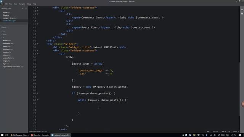Image resolution: width=244 pixels, height=137 pixels.
Task: Click the network tray icon
Action: pyautogui.click(x=210, y=135)
